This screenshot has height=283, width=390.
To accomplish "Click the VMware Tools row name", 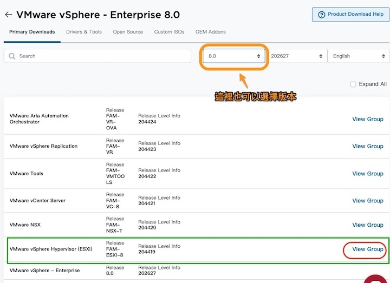I will tap(27, 174).
